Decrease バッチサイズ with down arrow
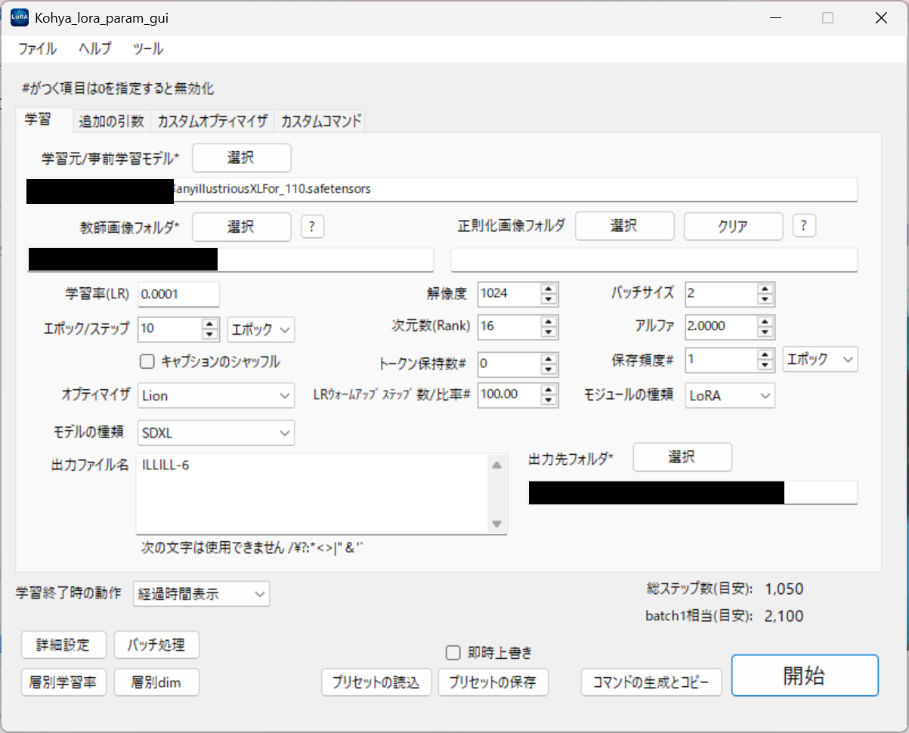Viewport: 909px width, 733px height. [x=766, y=299]
